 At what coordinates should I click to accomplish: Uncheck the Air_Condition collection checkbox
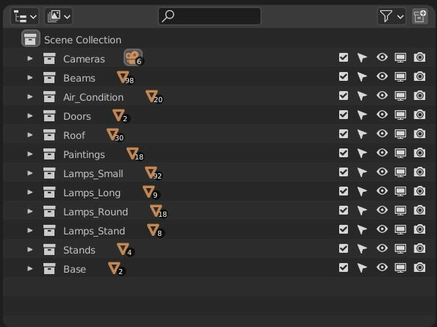(x=344, y=96)
